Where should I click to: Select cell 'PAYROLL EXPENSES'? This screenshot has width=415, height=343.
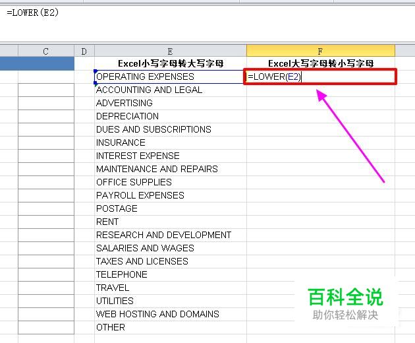pyautogui.click(x=171, y=196)
